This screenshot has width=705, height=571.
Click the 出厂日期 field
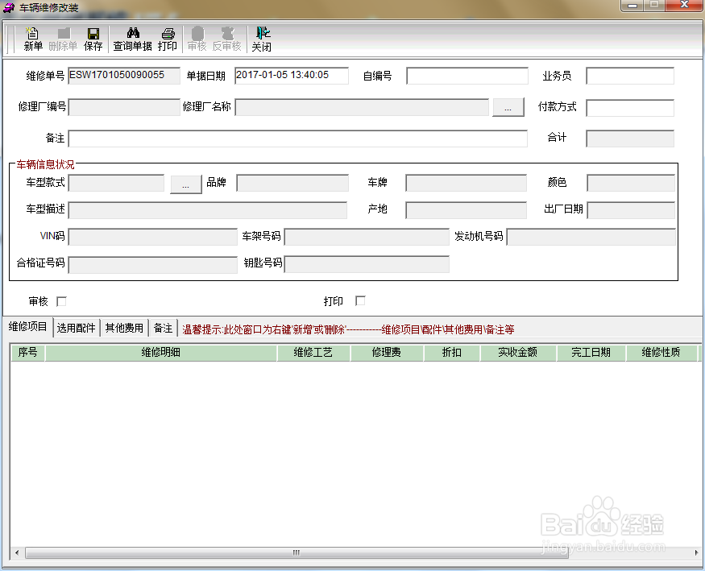click(631, 210)
